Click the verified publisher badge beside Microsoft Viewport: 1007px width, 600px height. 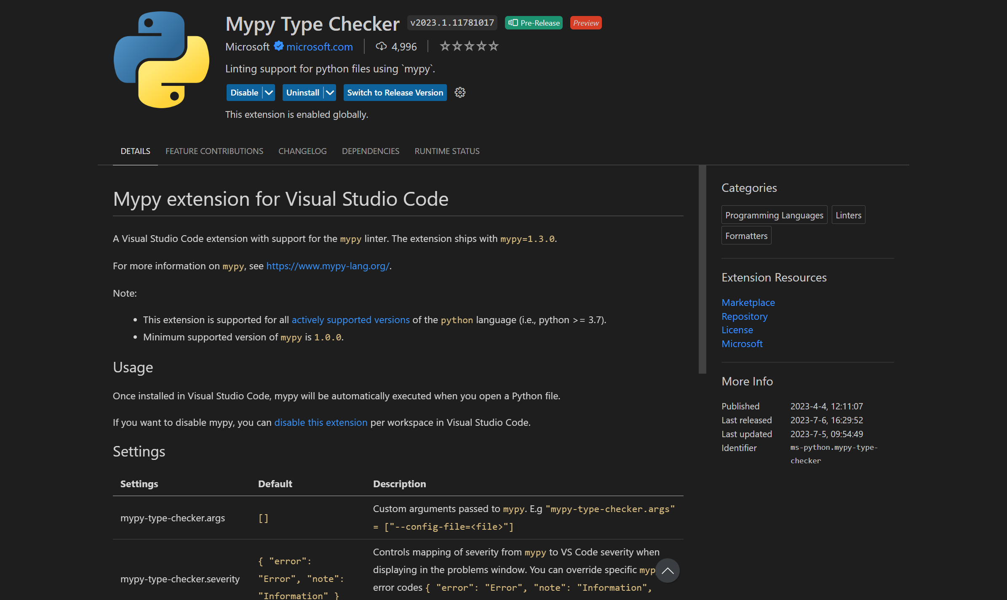click(279, 46)
